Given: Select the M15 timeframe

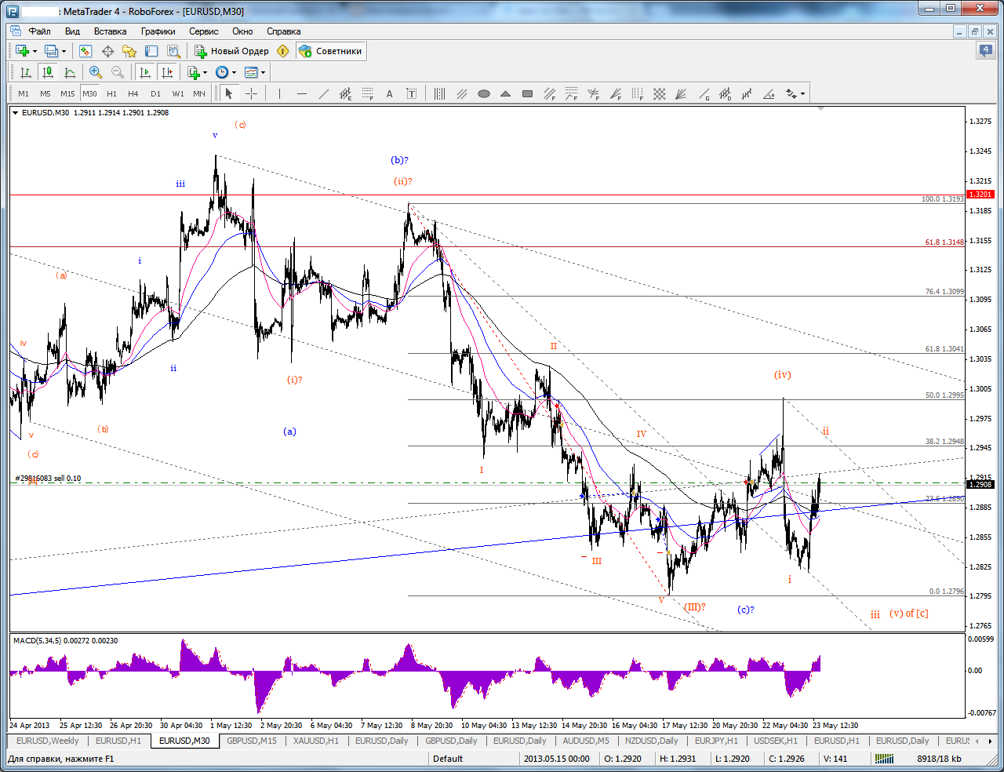Looking at the screenshot, I should click(x=67, y=93).
